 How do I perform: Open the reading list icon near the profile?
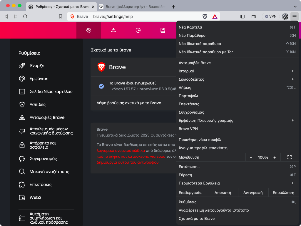[253, 16]
